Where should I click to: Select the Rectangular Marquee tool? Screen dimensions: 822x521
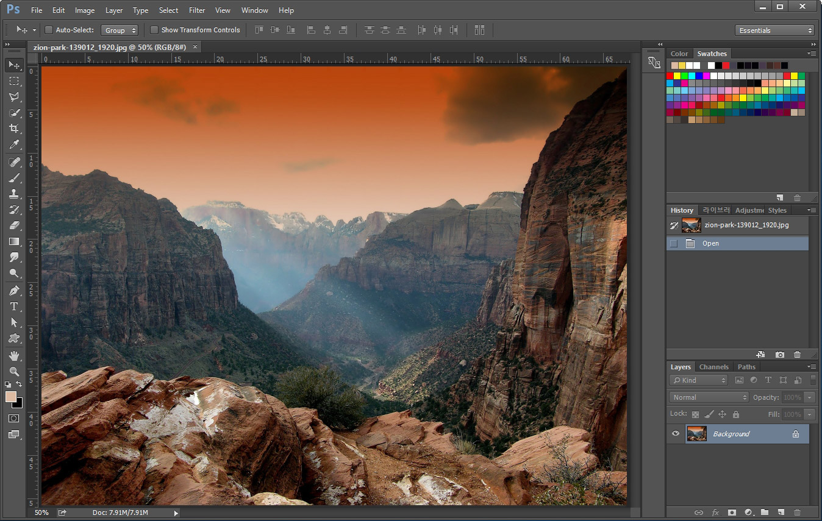click(x=14, y=81)
